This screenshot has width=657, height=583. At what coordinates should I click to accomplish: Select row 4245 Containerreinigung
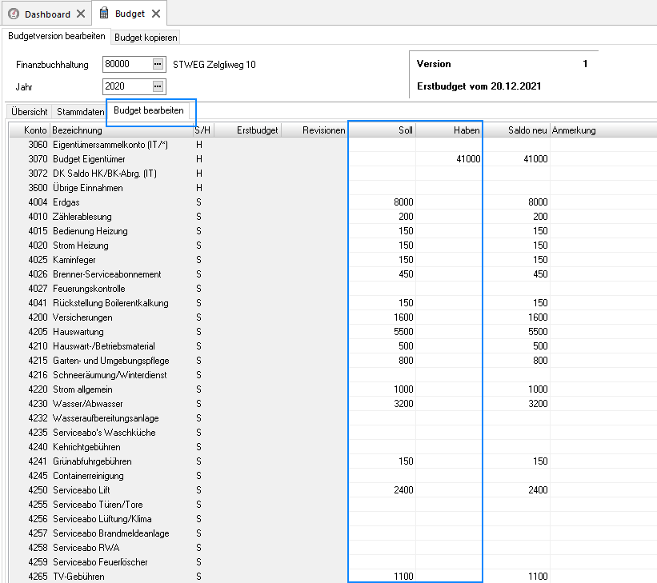click(333, 476)
